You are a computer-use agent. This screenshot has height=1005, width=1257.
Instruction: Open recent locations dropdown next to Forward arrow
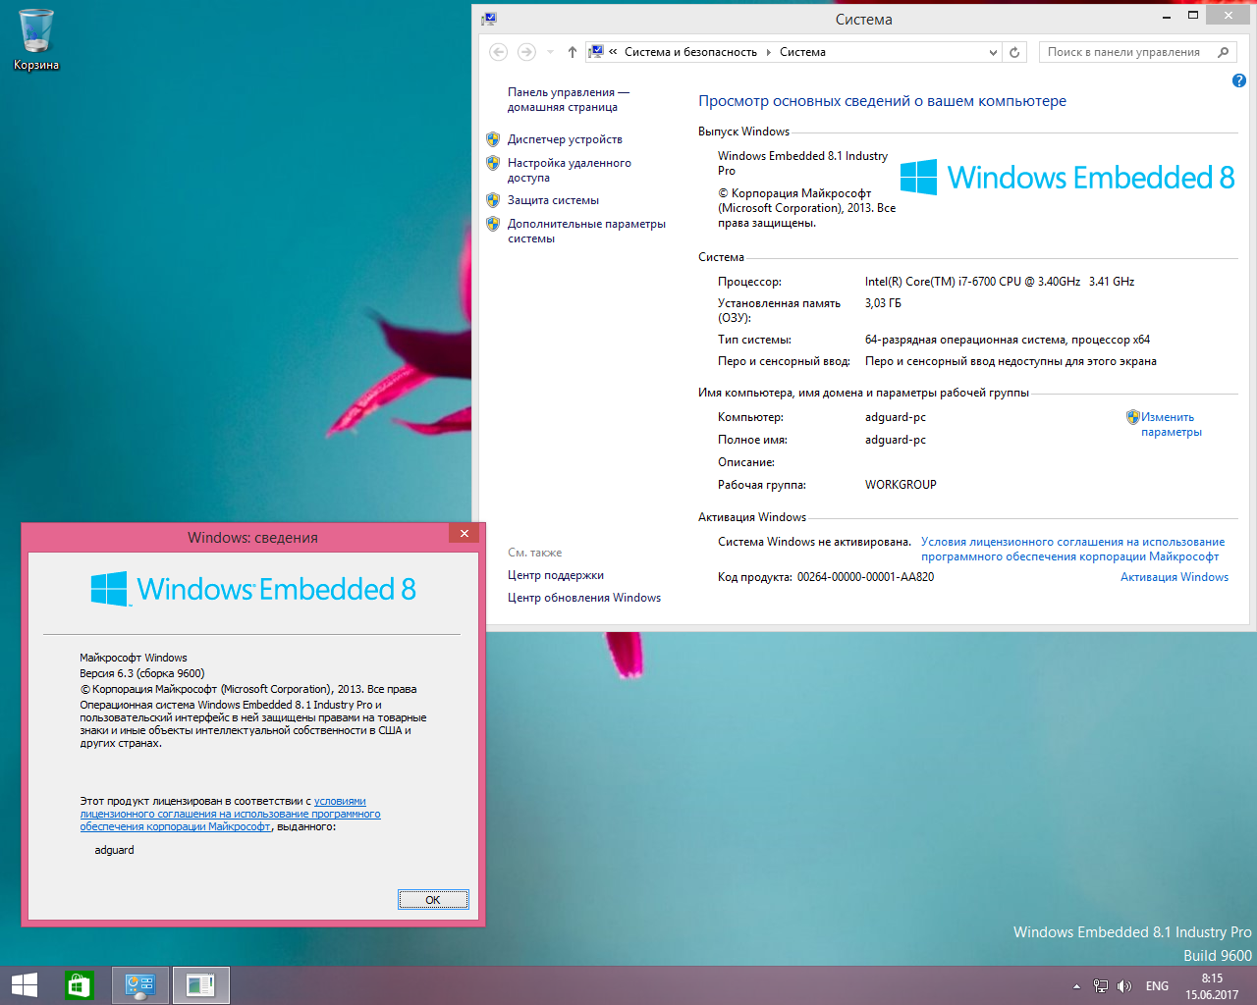point(550,52)
